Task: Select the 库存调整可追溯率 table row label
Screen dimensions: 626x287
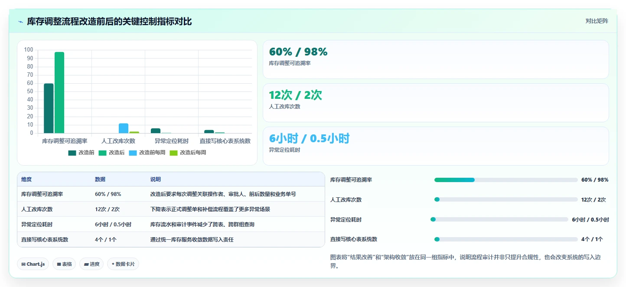Action: pos(42,194)
